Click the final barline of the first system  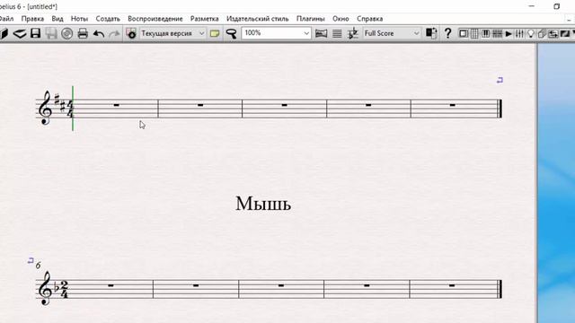[x=500, y=109]
